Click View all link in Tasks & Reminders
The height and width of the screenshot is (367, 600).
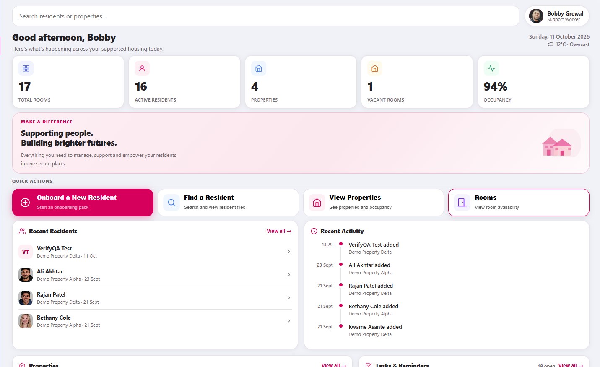click(x=571, y=365)
